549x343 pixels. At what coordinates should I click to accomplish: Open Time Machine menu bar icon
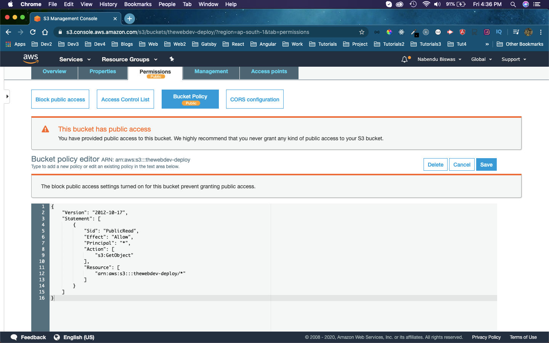[x=413, y=4]
